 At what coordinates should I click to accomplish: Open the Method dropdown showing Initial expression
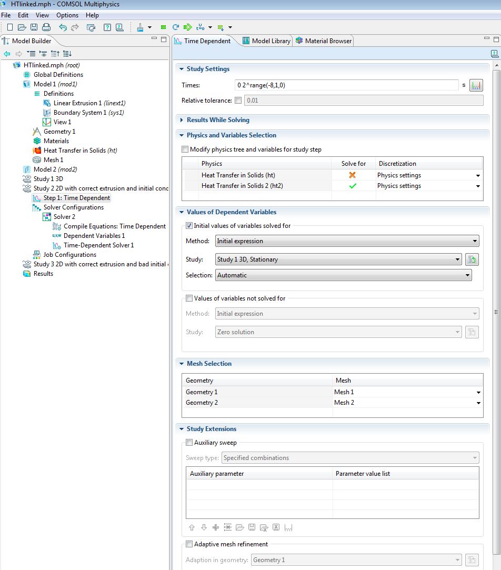(x=347, y=241)
